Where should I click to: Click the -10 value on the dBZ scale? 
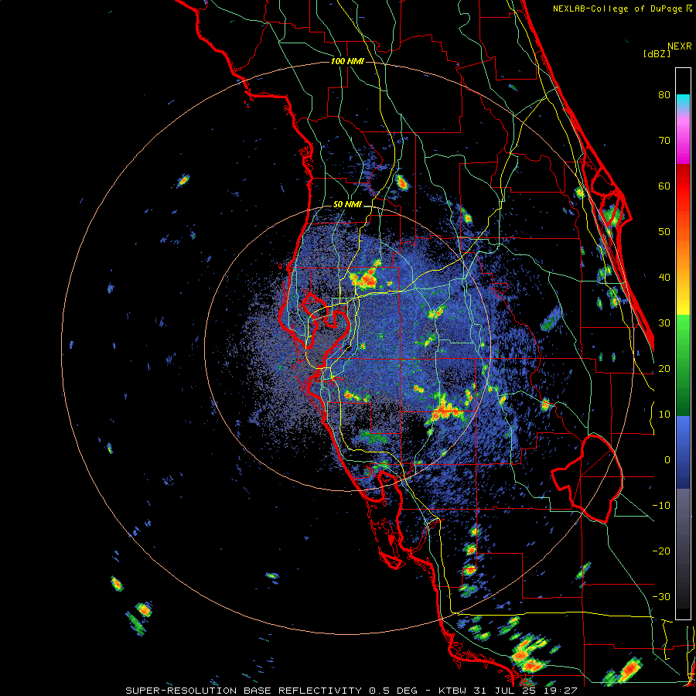click(661, 506)
